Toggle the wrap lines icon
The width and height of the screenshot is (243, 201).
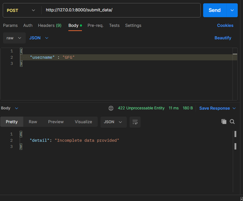point(135,122)
